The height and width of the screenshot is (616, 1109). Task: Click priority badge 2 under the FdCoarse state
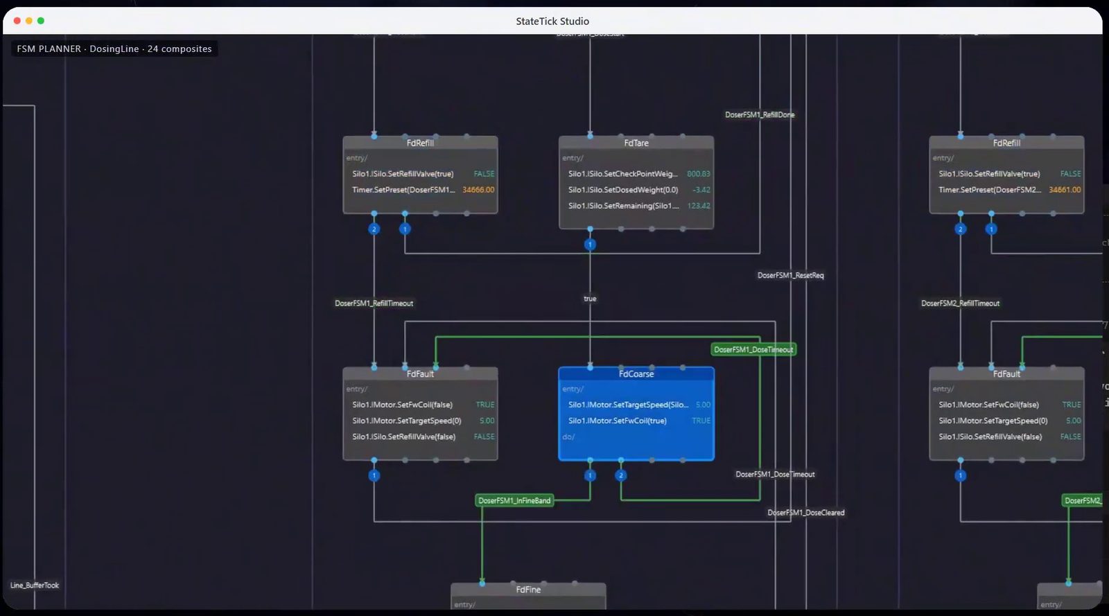pos(621,475)
